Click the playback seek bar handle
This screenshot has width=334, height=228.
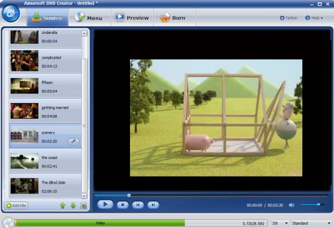(x=129, y=195)
